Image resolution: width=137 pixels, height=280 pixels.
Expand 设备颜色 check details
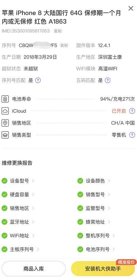coord(94,181)
